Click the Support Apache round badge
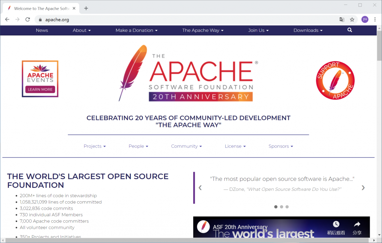Image resolution: width=382 pixels, height=243 pixels. pyautogui.click(x=335, y=81)
